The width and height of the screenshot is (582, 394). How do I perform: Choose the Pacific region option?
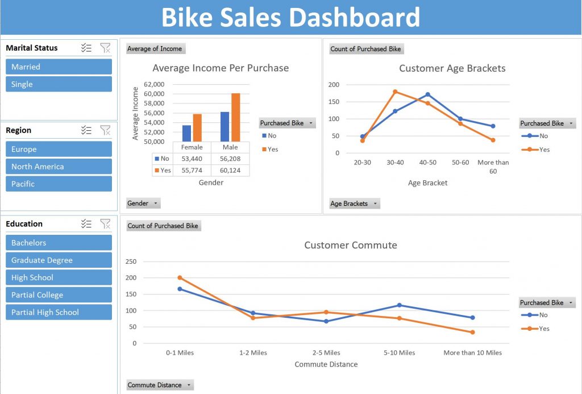(59, 184)
